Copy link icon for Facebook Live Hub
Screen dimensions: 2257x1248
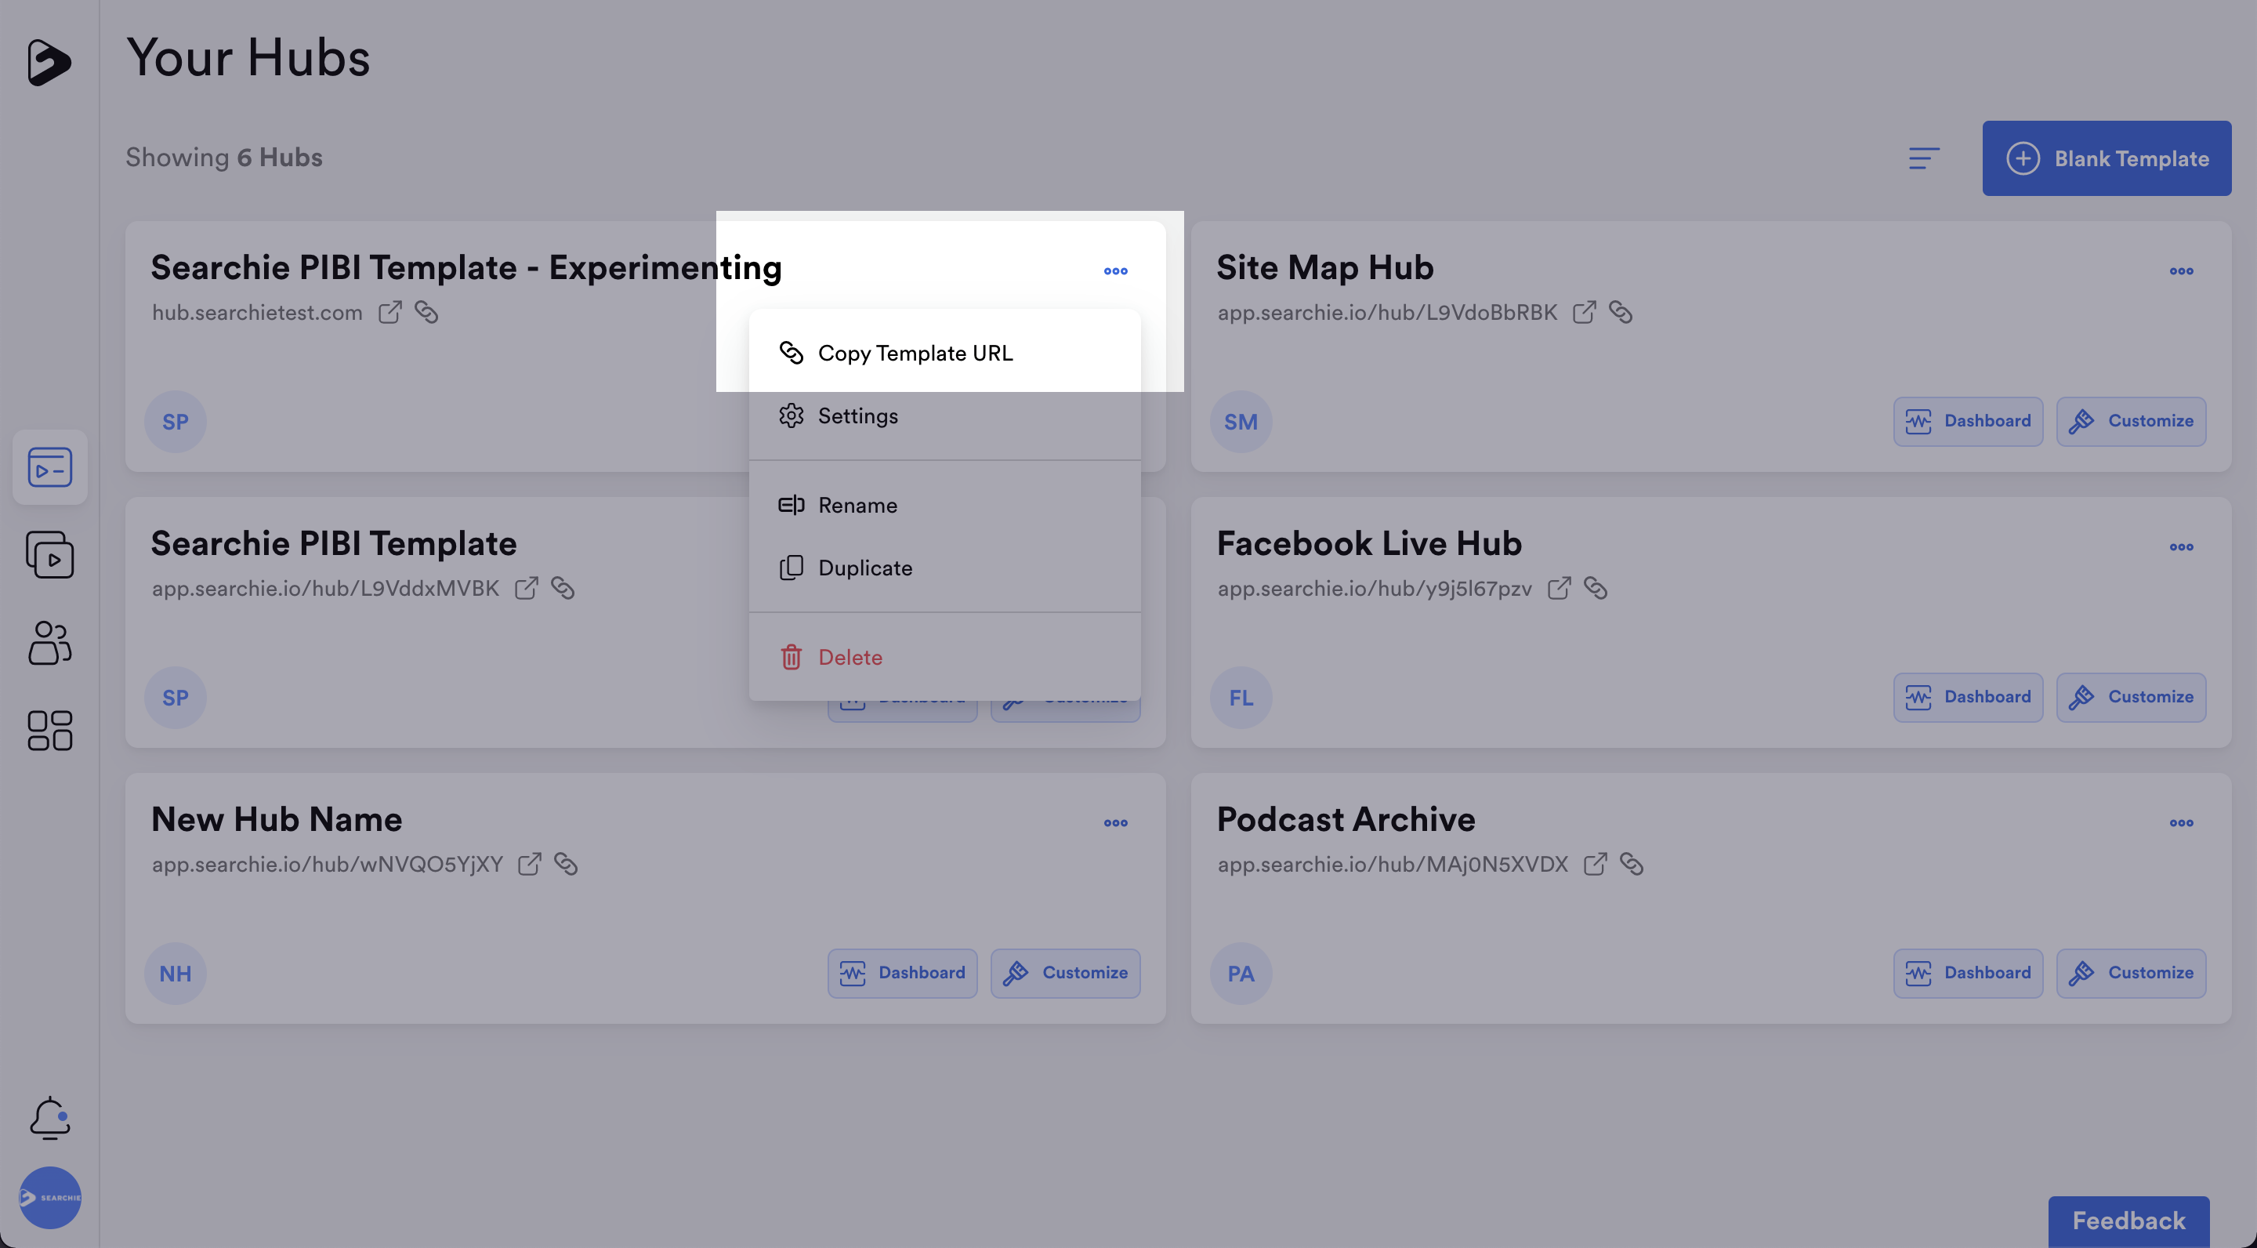1596,588
